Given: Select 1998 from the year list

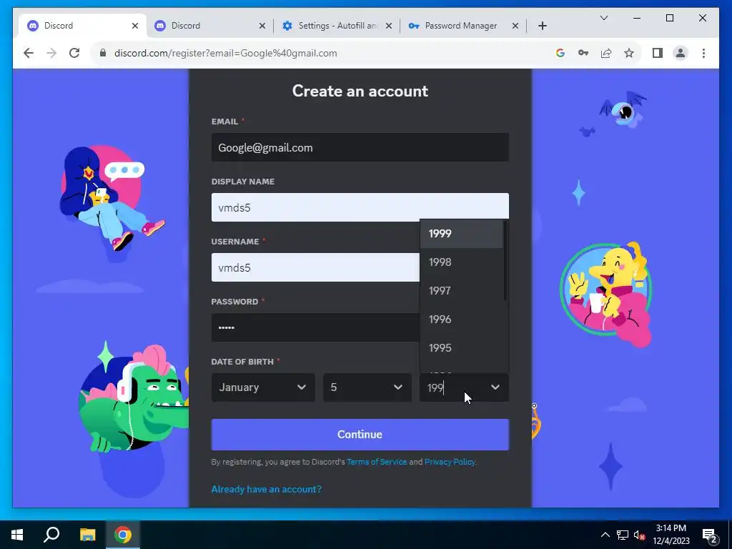Looking at the screenshot, I should click(x=461, y=262).
